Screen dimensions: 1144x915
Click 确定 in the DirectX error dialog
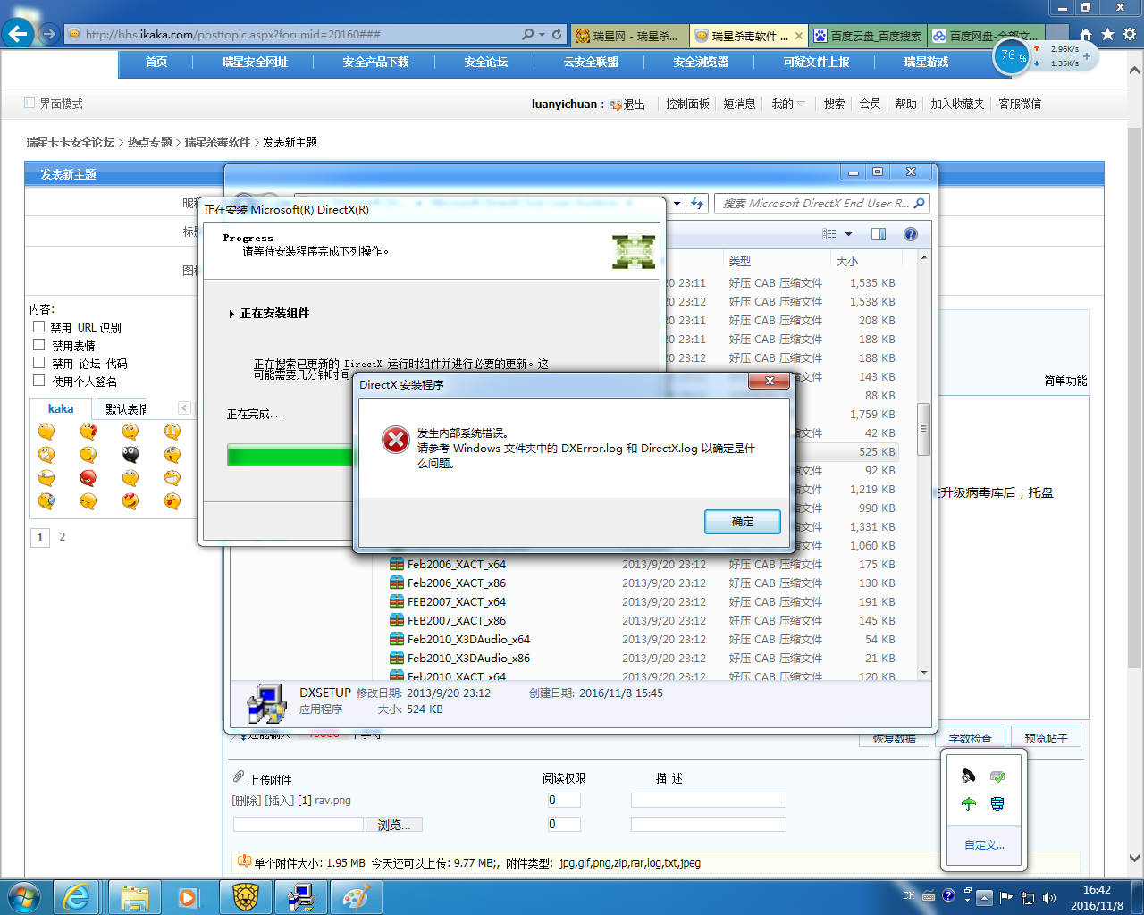[743, 522]
